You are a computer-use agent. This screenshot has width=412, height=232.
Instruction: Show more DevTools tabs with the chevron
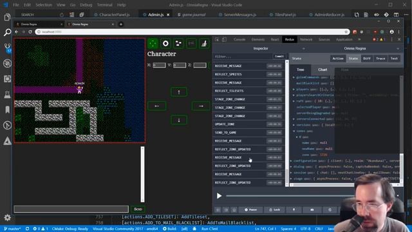tap(359, 39)
